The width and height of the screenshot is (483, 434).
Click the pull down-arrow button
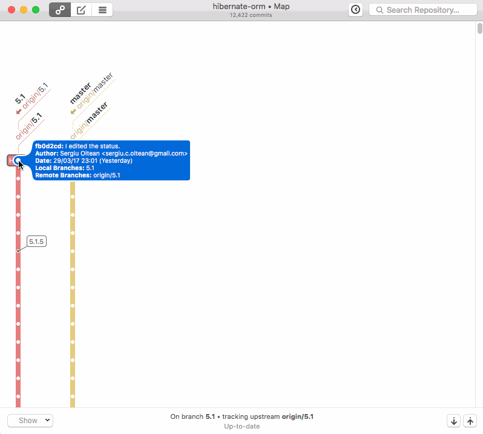(x=453, y=421)
